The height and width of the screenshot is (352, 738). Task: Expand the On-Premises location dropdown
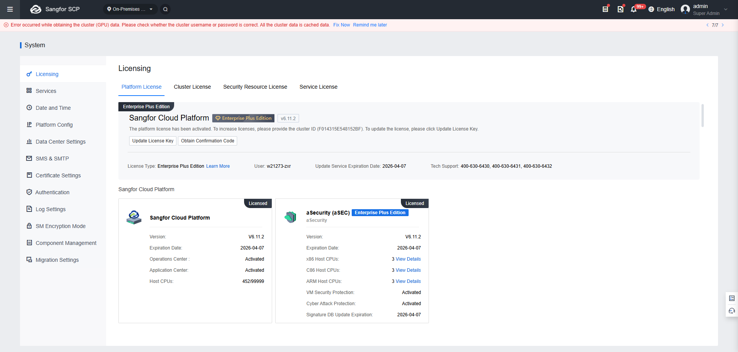130,9
